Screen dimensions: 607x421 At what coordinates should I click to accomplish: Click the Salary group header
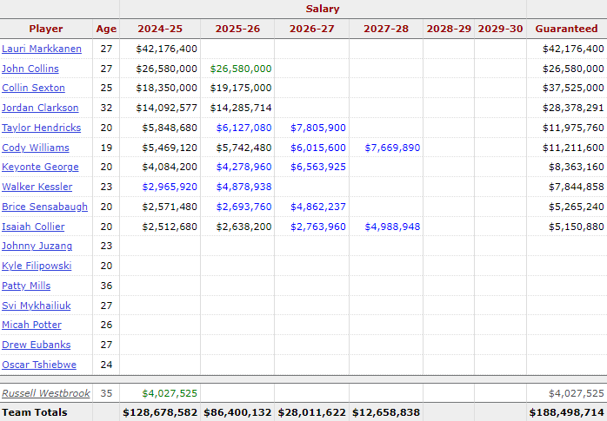323,9
